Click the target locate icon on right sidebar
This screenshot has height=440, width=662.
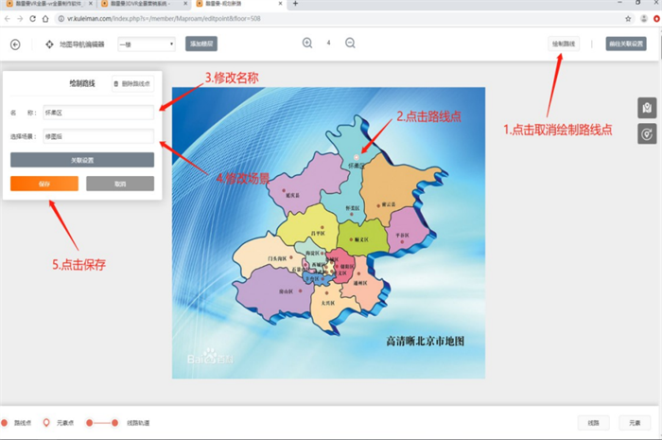coord(647,133)
